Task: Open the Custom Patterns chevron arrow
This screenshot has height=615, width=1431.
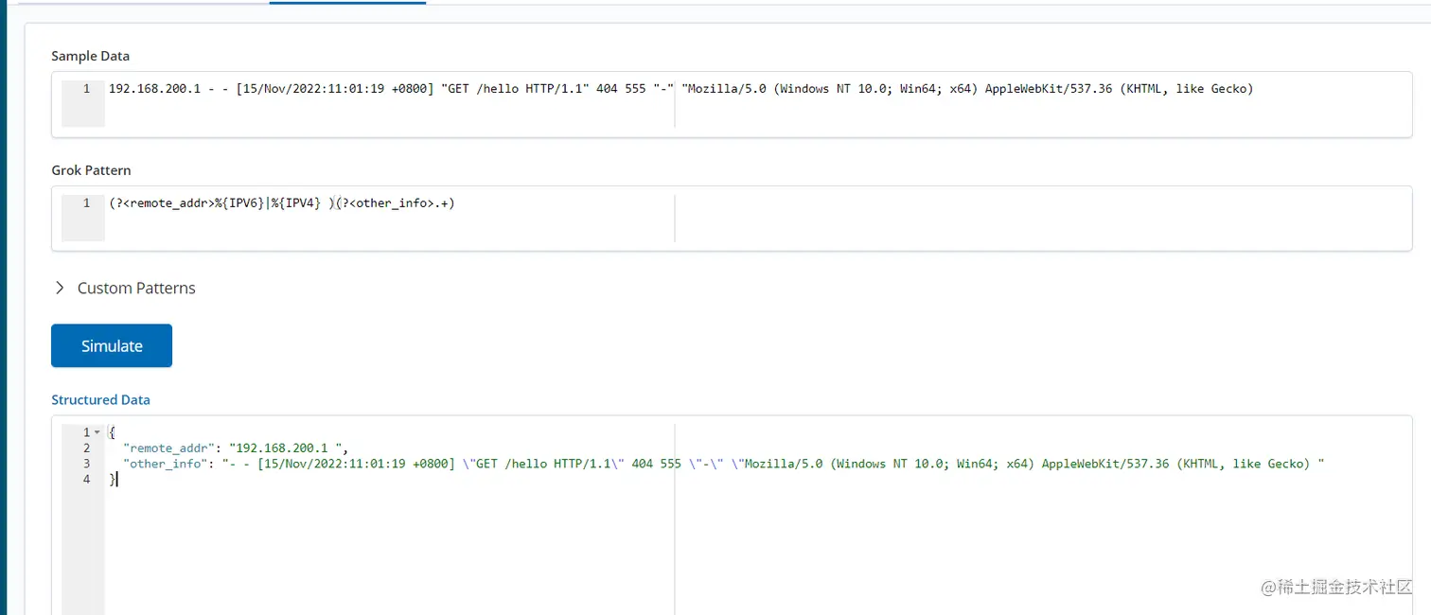Action: [x=60, y=288]
